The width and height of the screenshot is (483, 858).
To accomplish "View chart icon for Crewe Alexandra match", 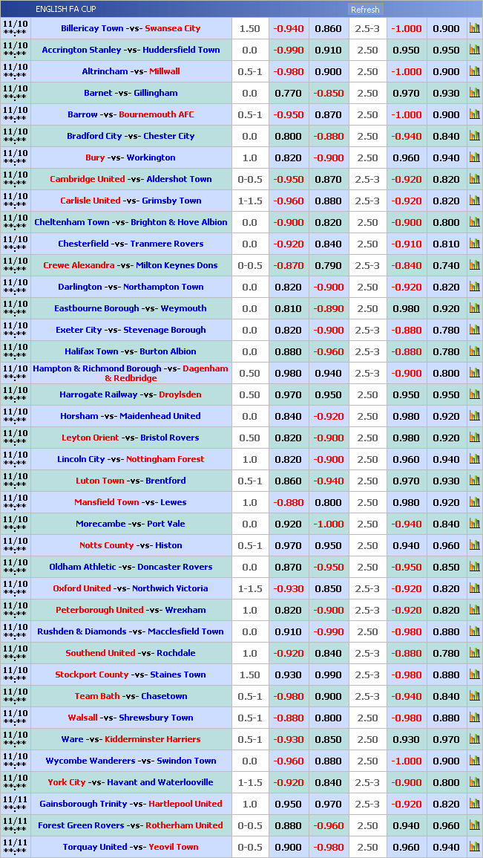I will [474, 265].
